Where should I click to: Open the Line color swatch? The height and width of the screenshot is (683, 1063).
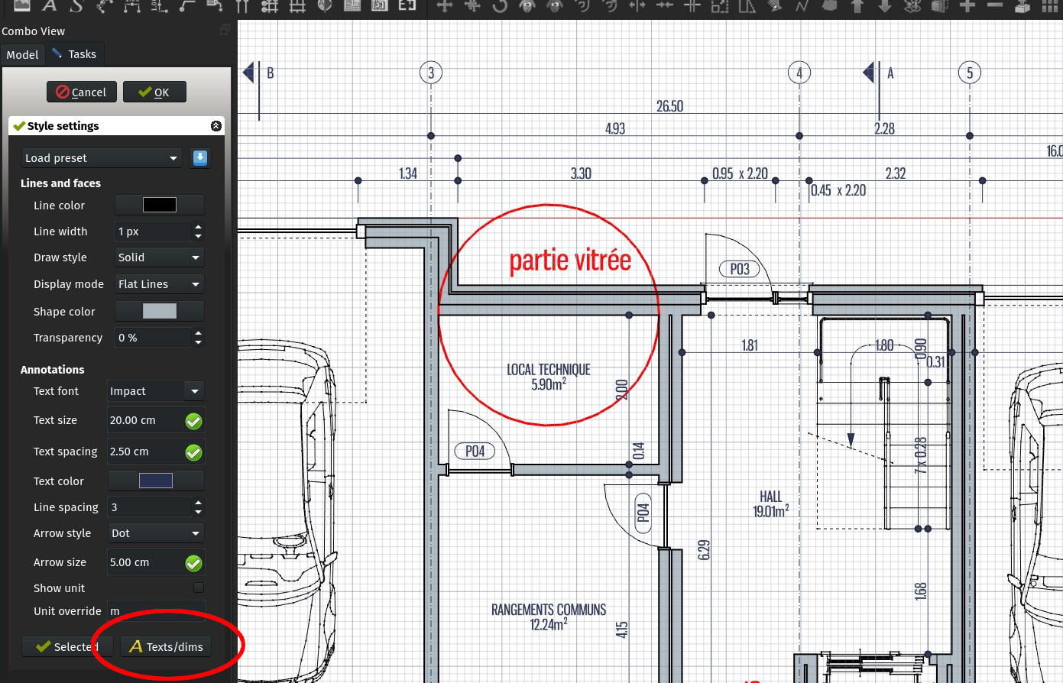[x=159, y=204]
